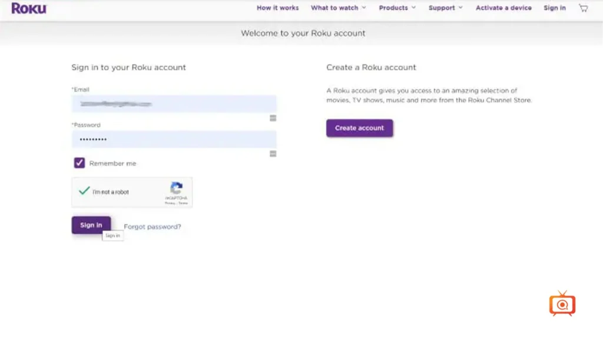Click the Sign in to your Roku account heading

coord(128,67)
